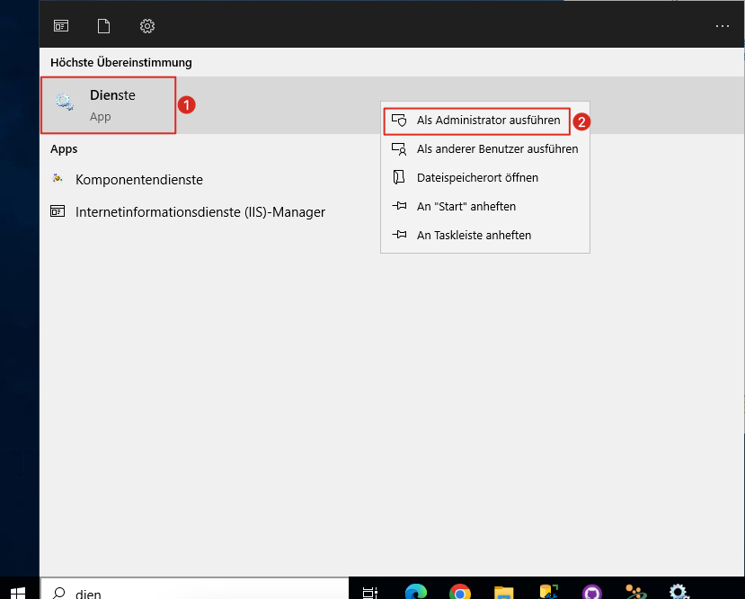Launch Google Chrome from the taskbar
The height and width of the screenshot is (599, 745).
tap(459, 592)
